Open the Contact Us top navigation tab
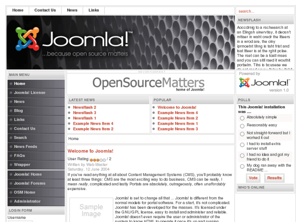Viewport: 296px width, 222px height. click(45, 10)
